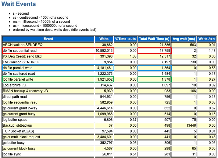Viewport: 218px width, 158px height.
Task: Click the db file scattered read event
Action: tap(19, 74)
